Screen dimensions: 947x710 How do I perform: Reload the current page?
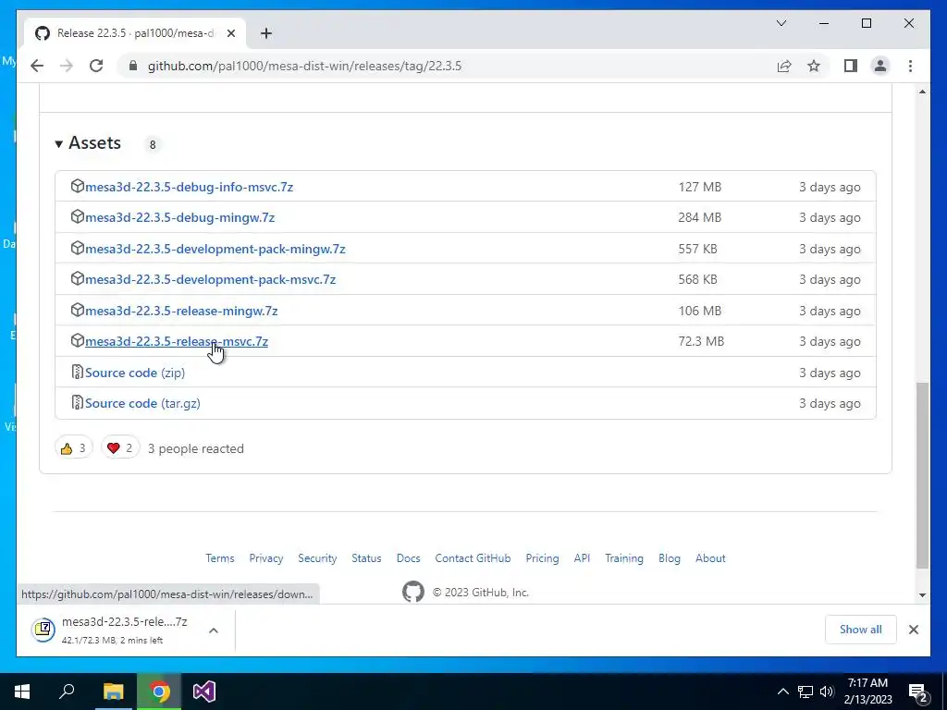[x=96, y=66]
